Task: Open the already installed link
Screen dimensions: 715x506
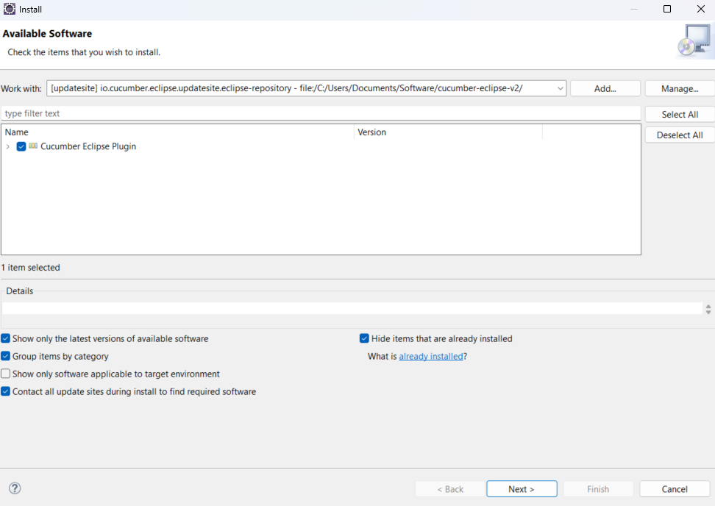Action: [x=431, y=356]
